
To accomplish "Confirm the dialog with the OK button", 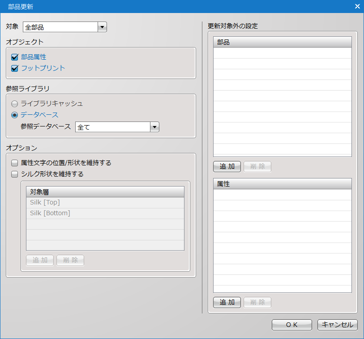I will (x=292, y=325).
